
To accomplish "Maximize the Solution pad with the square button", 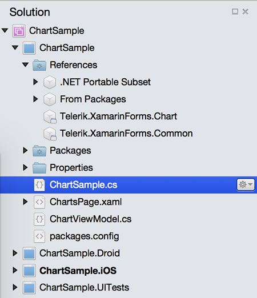I will pos(235,11).
